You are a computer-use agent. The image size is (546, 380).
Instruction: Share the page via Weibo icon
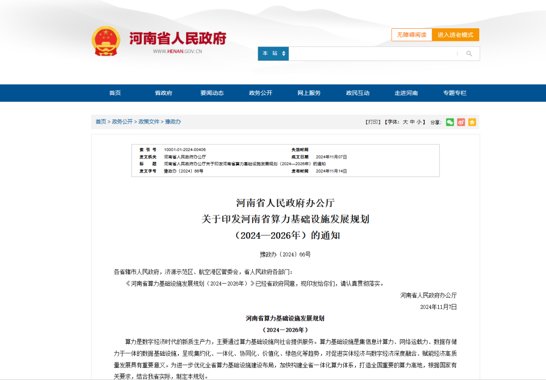coord(461,122)
